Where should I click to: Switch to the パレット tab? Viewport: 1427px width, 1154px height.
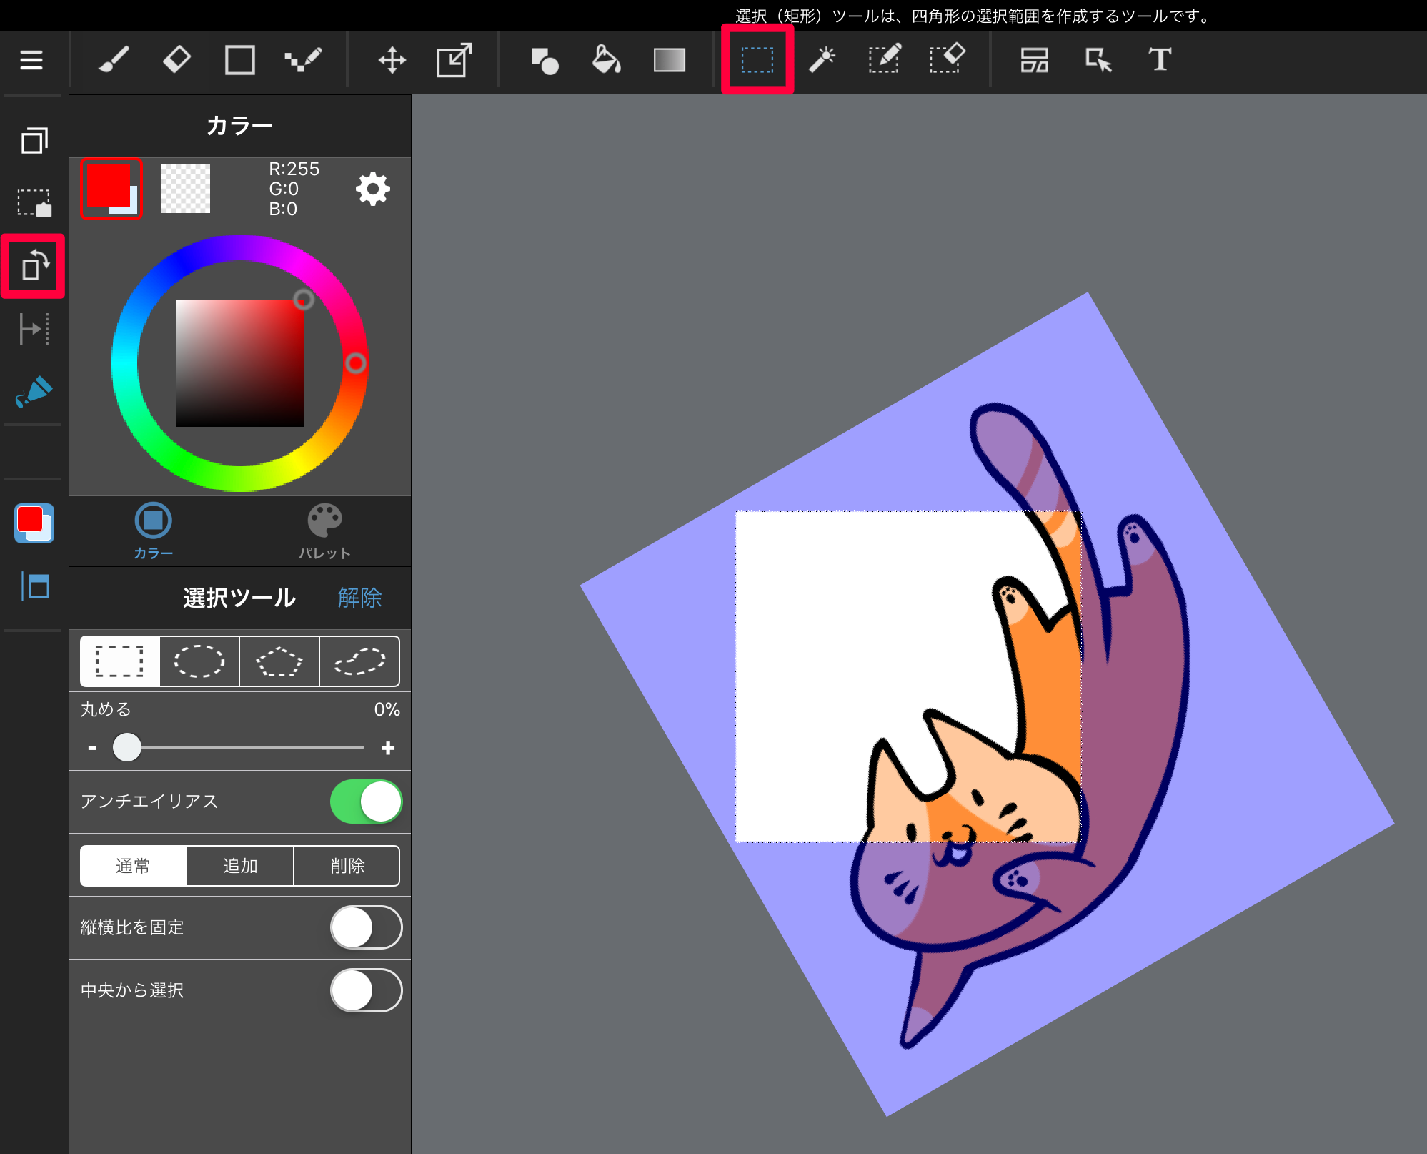(325, 531)
